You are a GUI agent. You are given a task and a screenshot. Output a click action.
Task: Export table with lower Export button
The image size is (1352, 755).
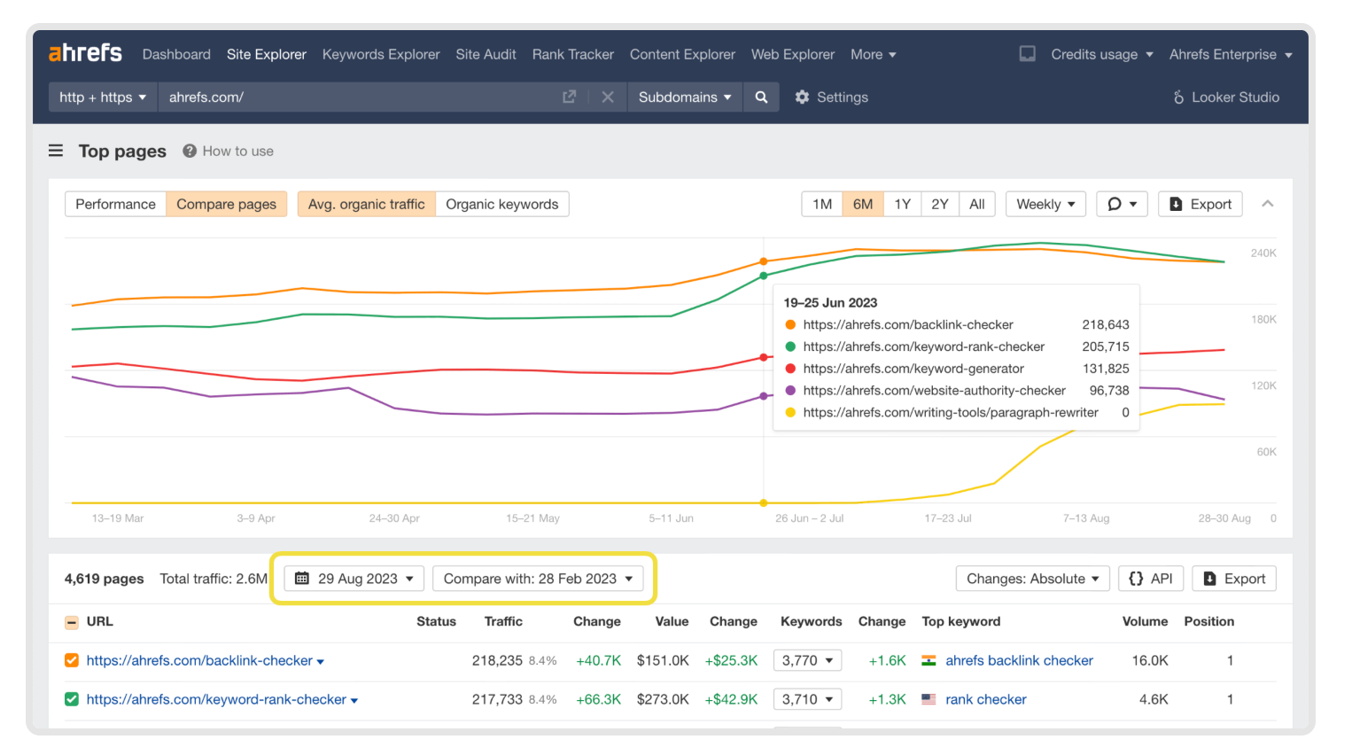click(1234, 579)
